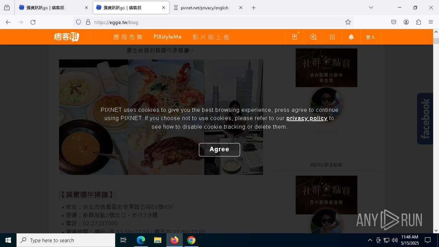This screenshot has height=247, width=439.
Task: Open a new tab with plus button
Action: coord(254,8)
